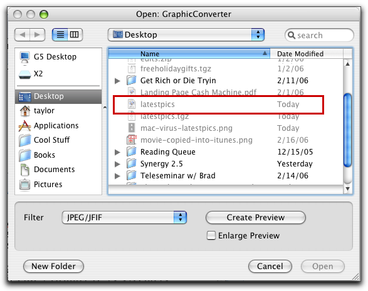The height and width of the screenshot is (291, 368).
Task: Click the freeholidaygifts.tgz file icon
Action: (132, 69)
